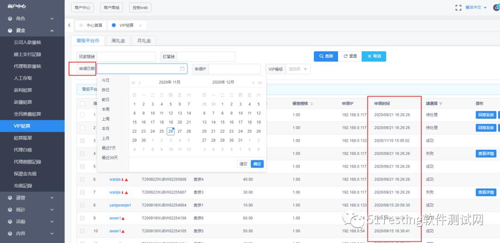This screenshot has height=243, width=500.
Task: Go to previous month with single-left arrow
Action: 140,83
